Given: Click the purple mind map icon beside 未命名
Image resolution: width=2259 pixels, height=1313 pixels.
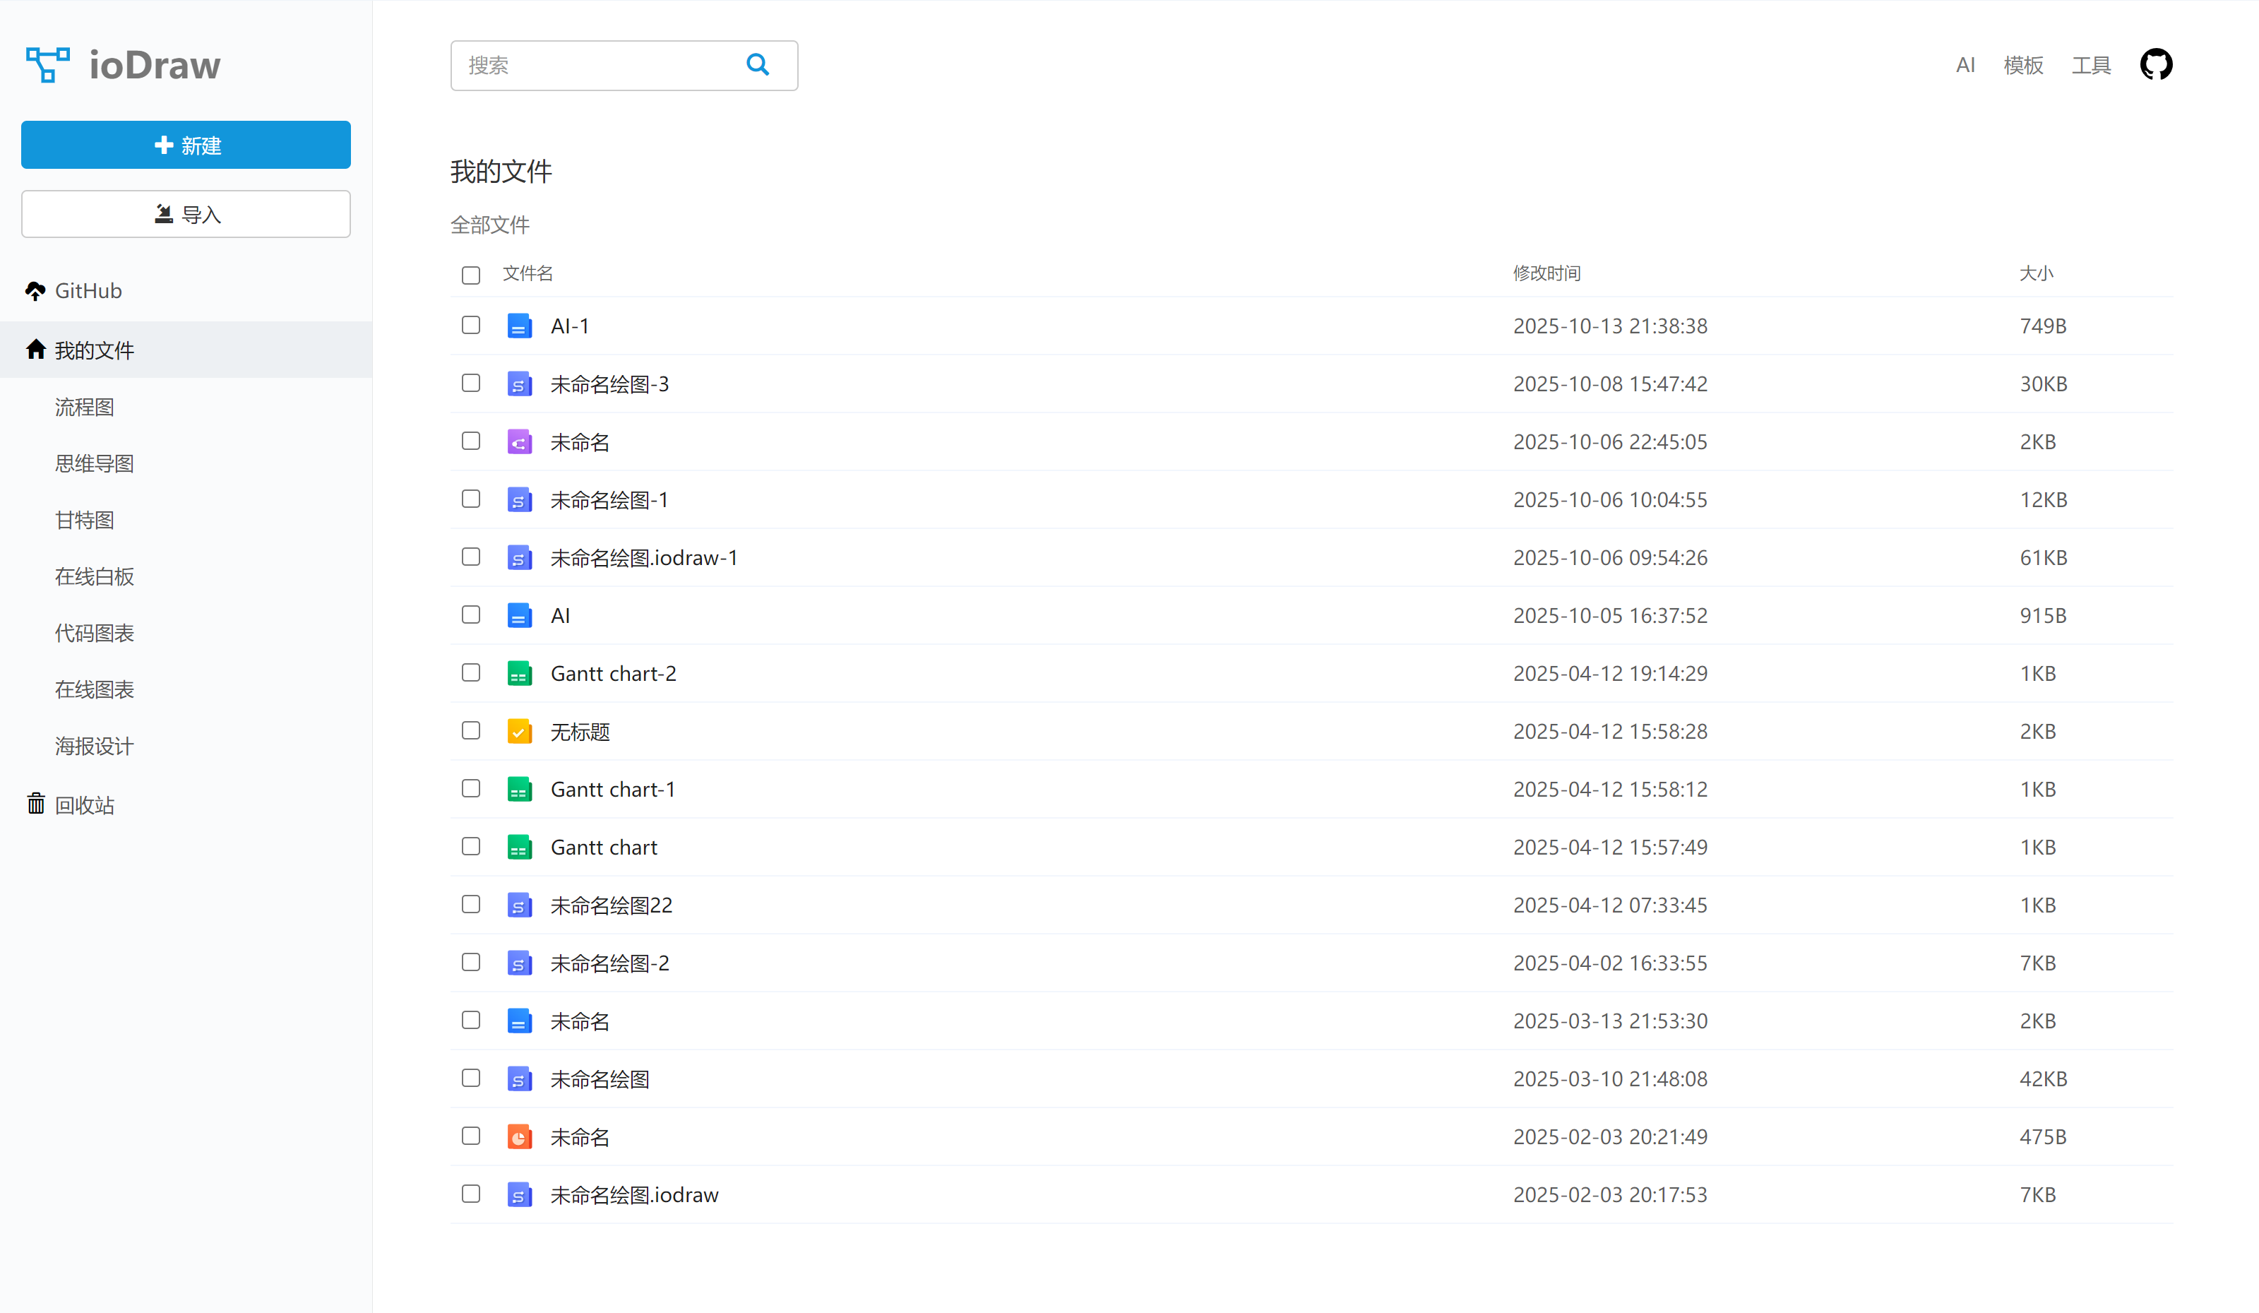Looking at the screenshot, I should tap(519, 442).
